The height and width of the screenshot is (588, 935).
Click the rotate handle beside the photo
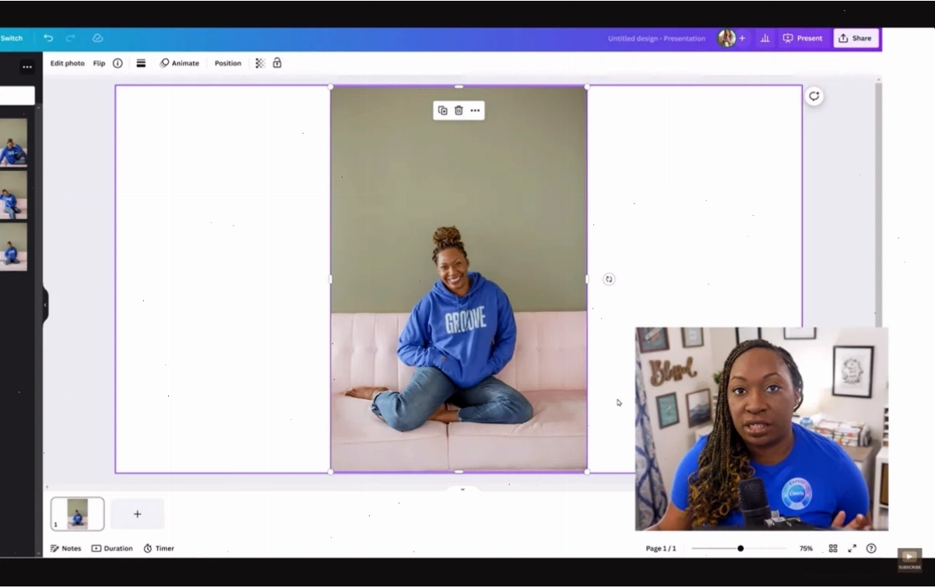(x=609, y=279)
